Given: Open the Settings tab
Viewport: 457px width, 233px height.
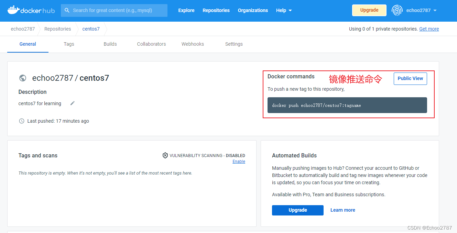Looking at the screenshot, I should click(234, 44).
